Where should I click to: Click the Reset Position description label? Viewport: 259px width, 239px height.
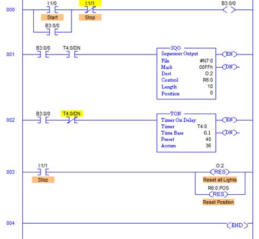pyautogui.click(x=219, y=202)
